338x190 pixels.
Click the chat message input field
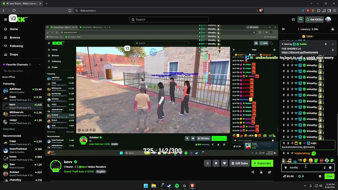[x=308, y=168]
